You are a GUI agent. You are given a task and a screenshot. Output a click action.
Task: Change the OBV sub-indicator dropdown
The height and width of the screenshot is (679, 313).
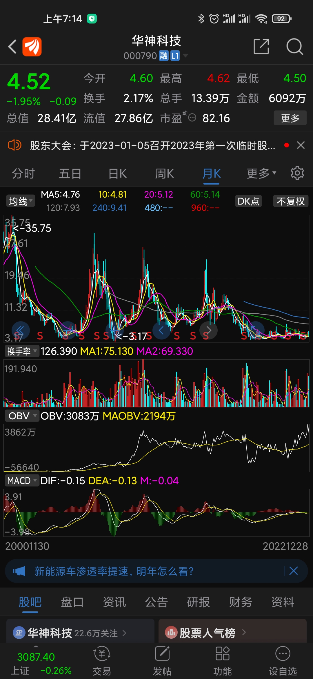(x=22, y=416)
